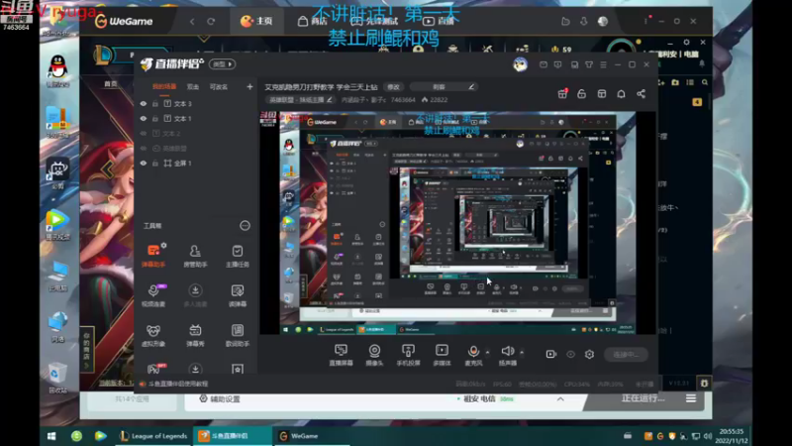Click 辅助设置 in League client
The image size is (792, 446).
220,399
